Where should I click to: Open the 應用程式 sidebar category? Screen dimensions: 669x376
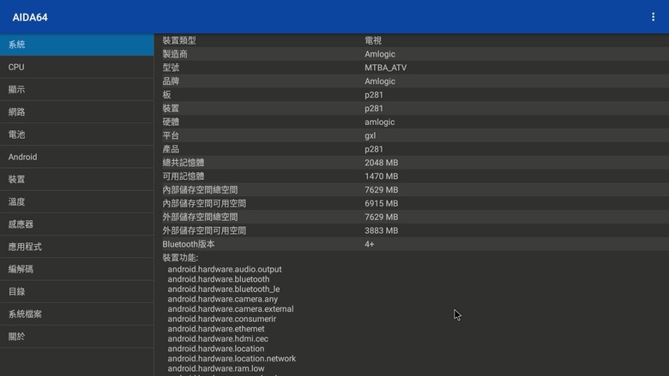coord(77,247)
